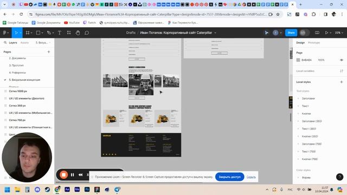The image size is (347, 195).
Task: Pause the Loom recording
Action: (72, 175)
